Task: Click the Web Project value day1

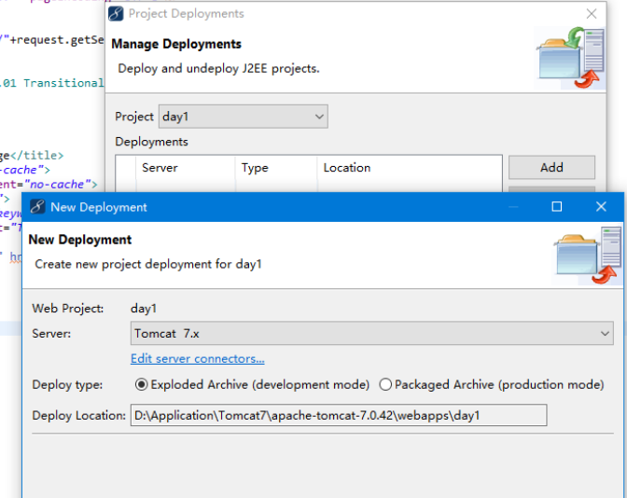Action: (x=144, y=309)
